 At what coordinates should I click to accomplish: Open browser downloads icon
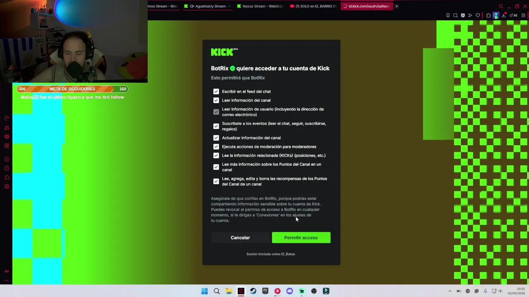504,15
